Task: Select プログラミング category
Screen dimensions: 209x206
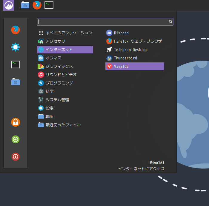Action: tap(65, 83)
